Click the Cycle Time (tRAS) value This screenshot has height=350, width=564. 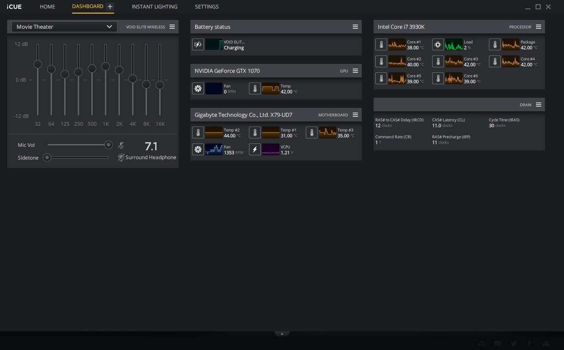click(497, 126)
